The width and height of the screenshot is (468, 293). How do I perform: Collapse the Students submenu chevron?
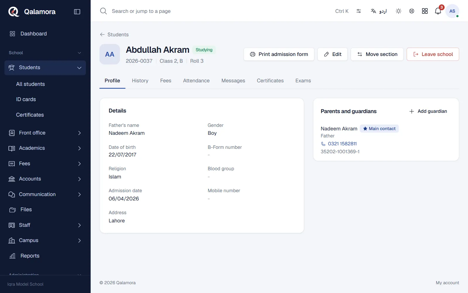click(79, 68)
